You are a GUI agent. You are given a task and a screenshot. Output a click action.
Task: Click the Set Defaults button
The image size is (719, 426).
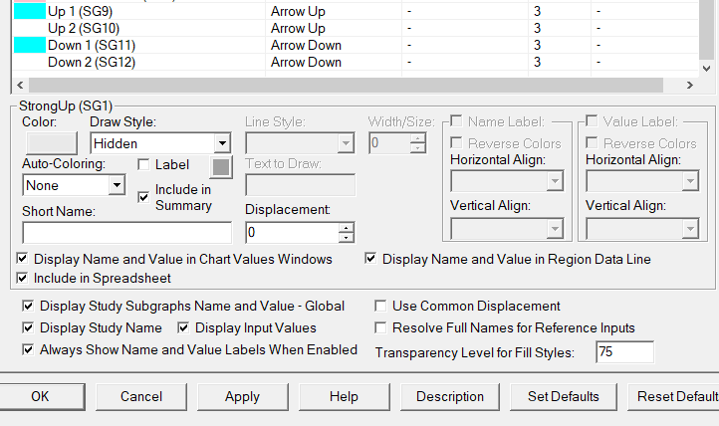click(563, 396)
